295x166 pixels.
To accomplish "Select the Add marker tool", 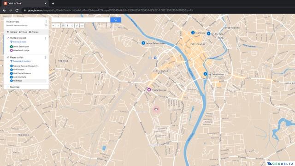I will tap(68, 26).
